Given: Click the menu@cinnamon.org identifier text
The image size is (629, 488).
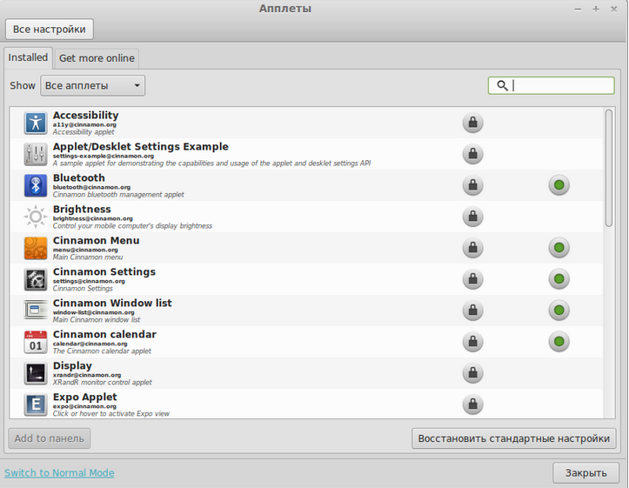Looking at the screenshot, I should [85, 250].
